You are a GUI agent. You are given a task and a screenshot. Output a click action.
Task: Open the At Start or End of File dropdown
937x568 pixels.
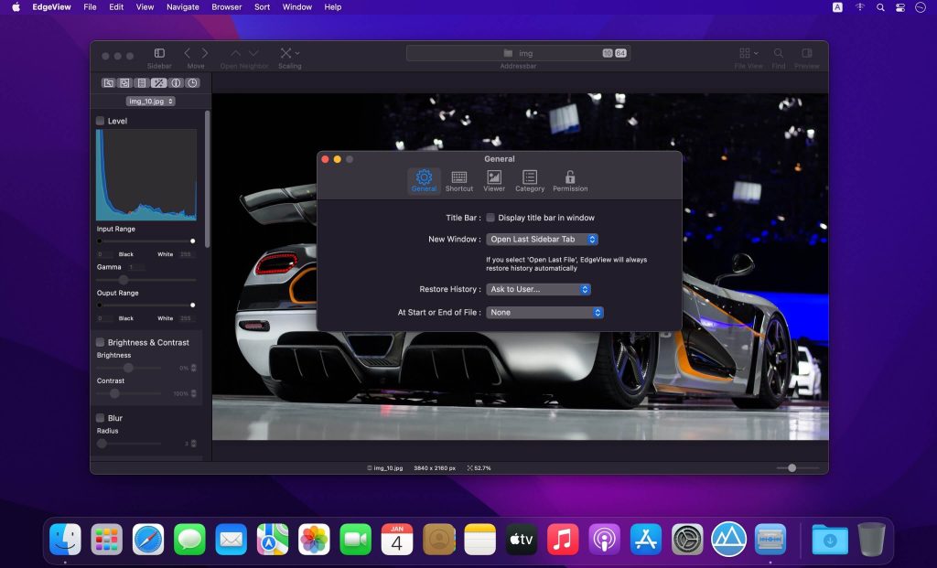click(x=544, y=312)
